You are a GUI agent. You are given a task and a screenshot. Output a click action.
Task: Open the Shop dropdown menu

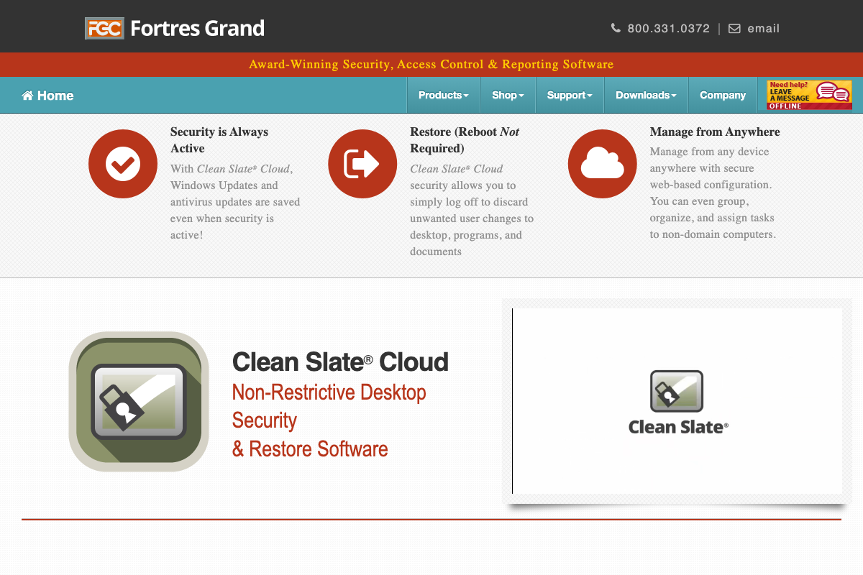[x=508, y=95]
